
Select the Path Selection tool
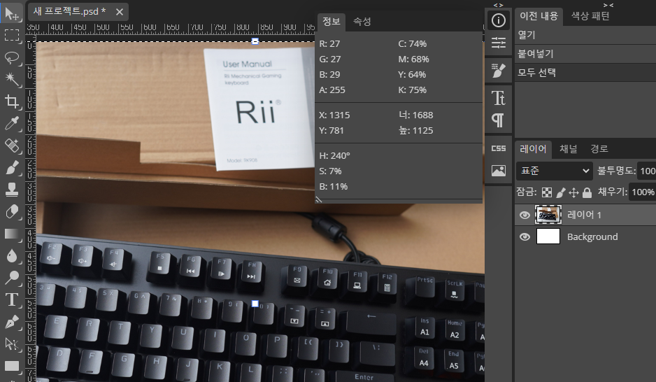tap(12, 344)
